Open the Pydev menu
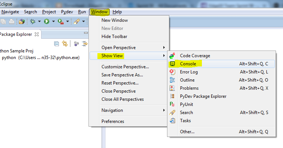 67,12
